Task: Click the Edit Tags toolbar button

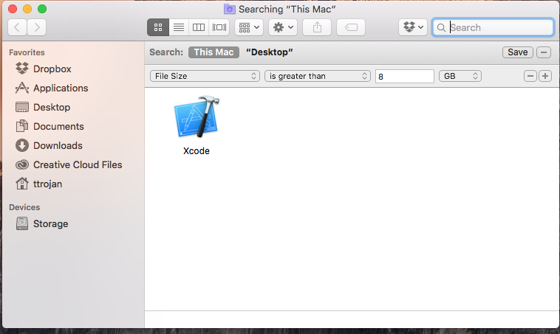Action: coord(351,27)
